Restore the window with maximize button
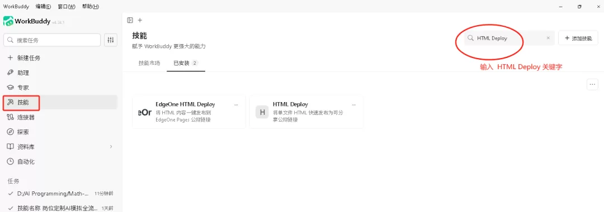This screenshot has width=604, height=212. click(579, 7)
